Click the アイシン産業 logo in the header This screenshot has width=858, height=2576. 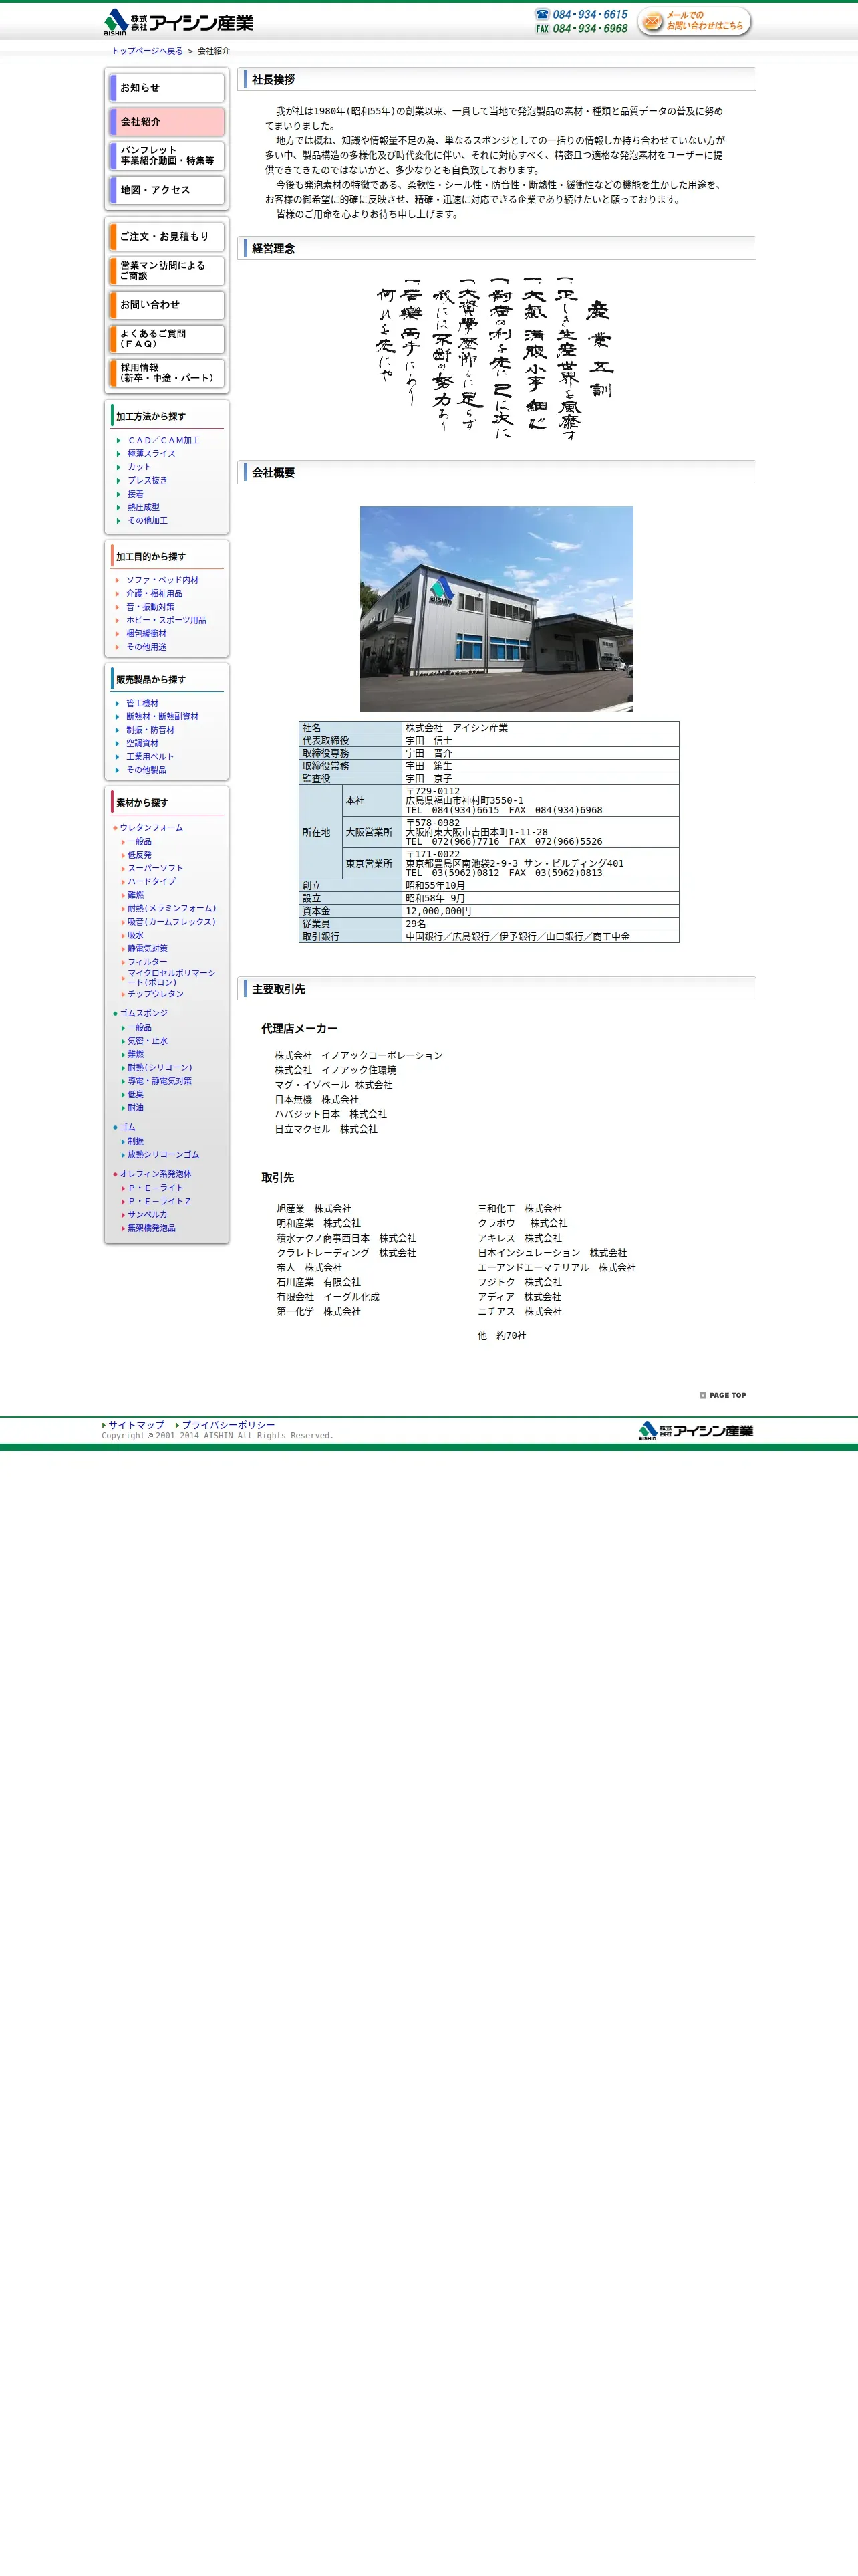(x=179, y=22)
